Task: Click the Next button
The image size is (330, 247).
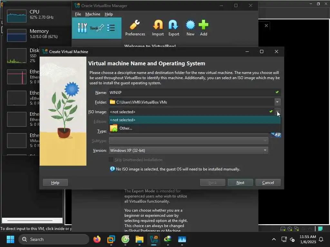Action: click(x=240, y=183)
